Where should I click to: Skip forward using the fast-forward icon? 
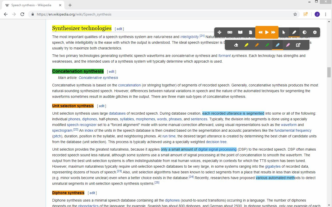[273, 32]
